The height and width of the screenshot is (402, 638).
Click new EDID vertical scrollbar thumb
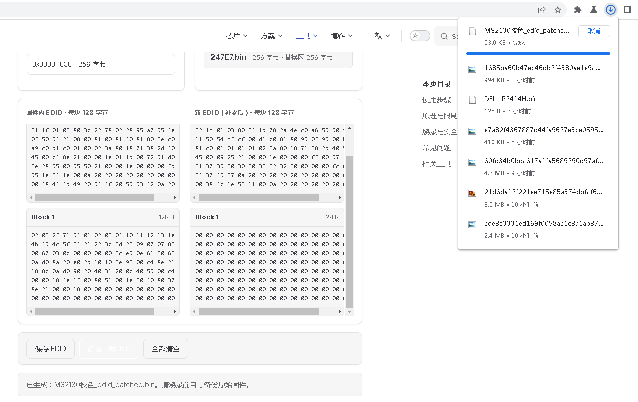(349, 232)
